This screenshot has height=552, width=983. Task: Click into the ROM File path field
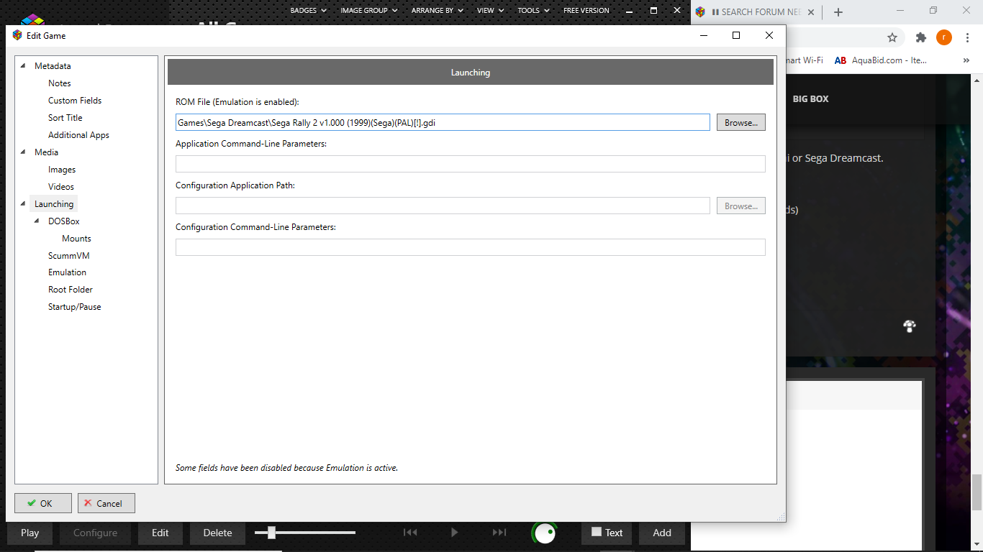click(x=443, y=123)
